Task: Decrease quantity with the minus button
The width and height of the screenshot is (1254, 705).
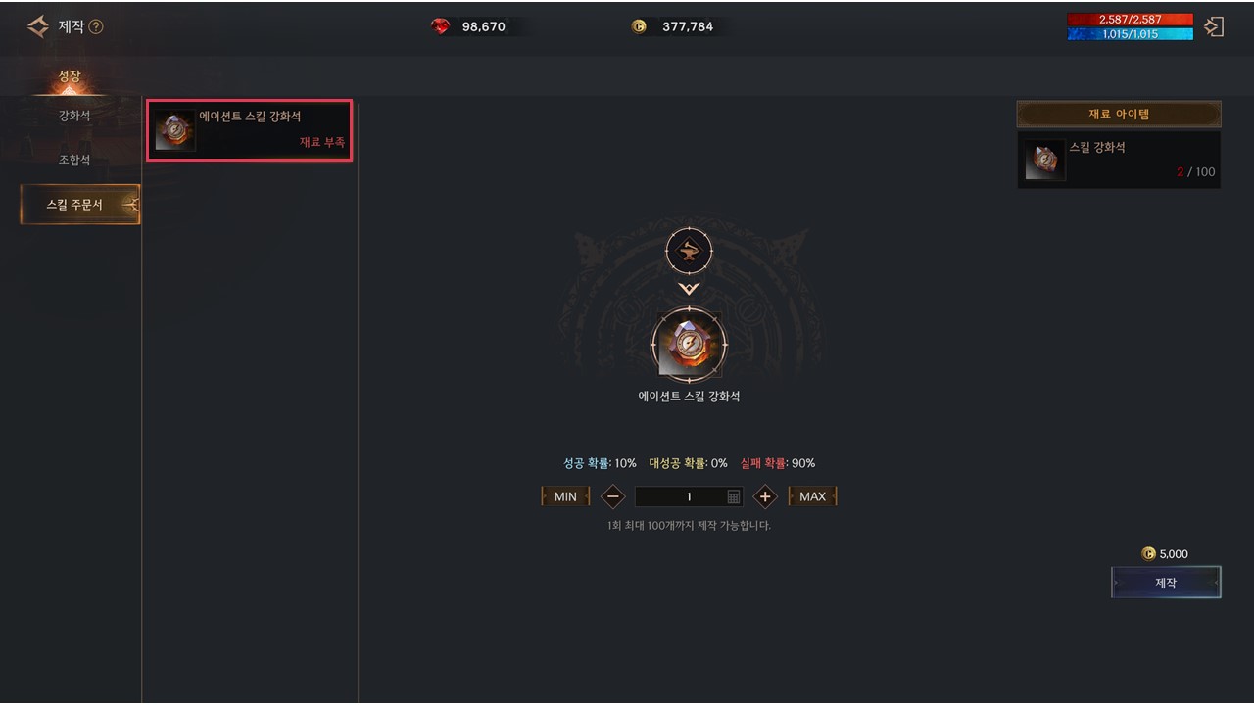Action: coord(612,496)
